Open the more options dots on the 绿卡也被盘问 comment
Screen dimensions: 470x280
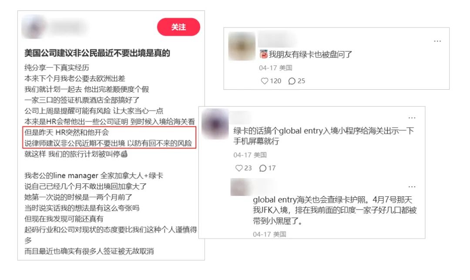437,41
